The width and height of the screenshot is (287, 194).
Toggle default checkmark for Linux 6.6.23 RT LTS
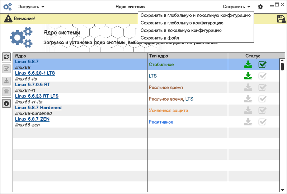click(262, 99)
